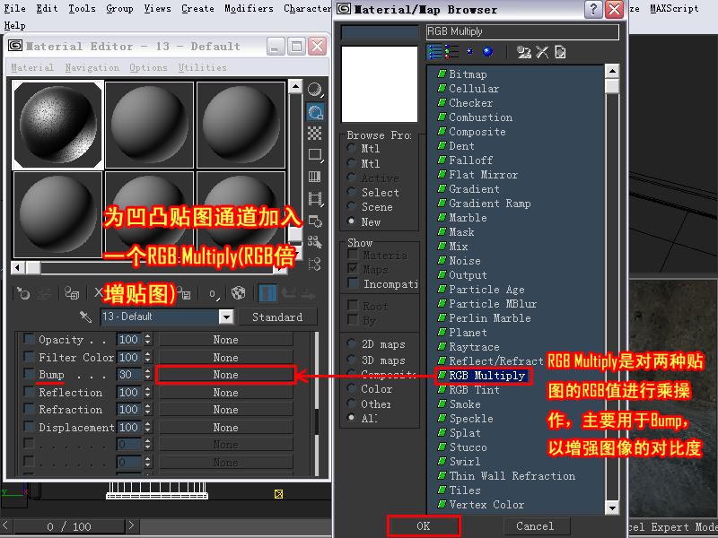Viewport: 718px width, 538px height.
Task: Open Modifiers menu in main menu bar
Action: coord(249,8)
